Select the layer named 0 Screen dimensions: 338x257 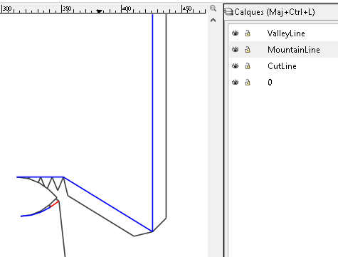click(x=270, y=83)
